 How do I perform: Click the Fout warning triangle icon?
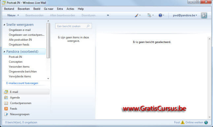click(183, 122)
